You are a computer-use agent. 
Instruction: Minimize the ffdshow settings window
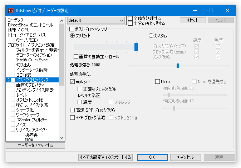(x=195, y=10)
